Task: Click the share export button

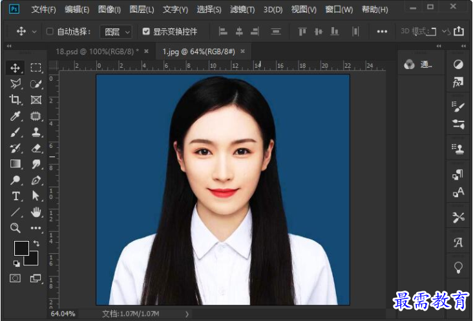Action: point(459,31)
